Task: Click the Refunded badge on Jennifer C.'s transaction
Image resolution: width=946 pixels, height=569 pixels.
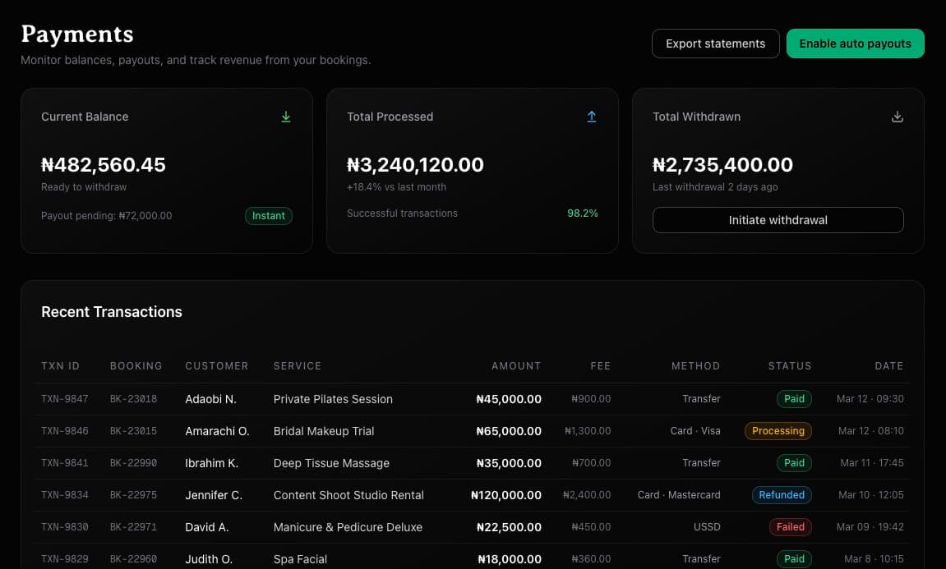Action: (x=782, y=494)
